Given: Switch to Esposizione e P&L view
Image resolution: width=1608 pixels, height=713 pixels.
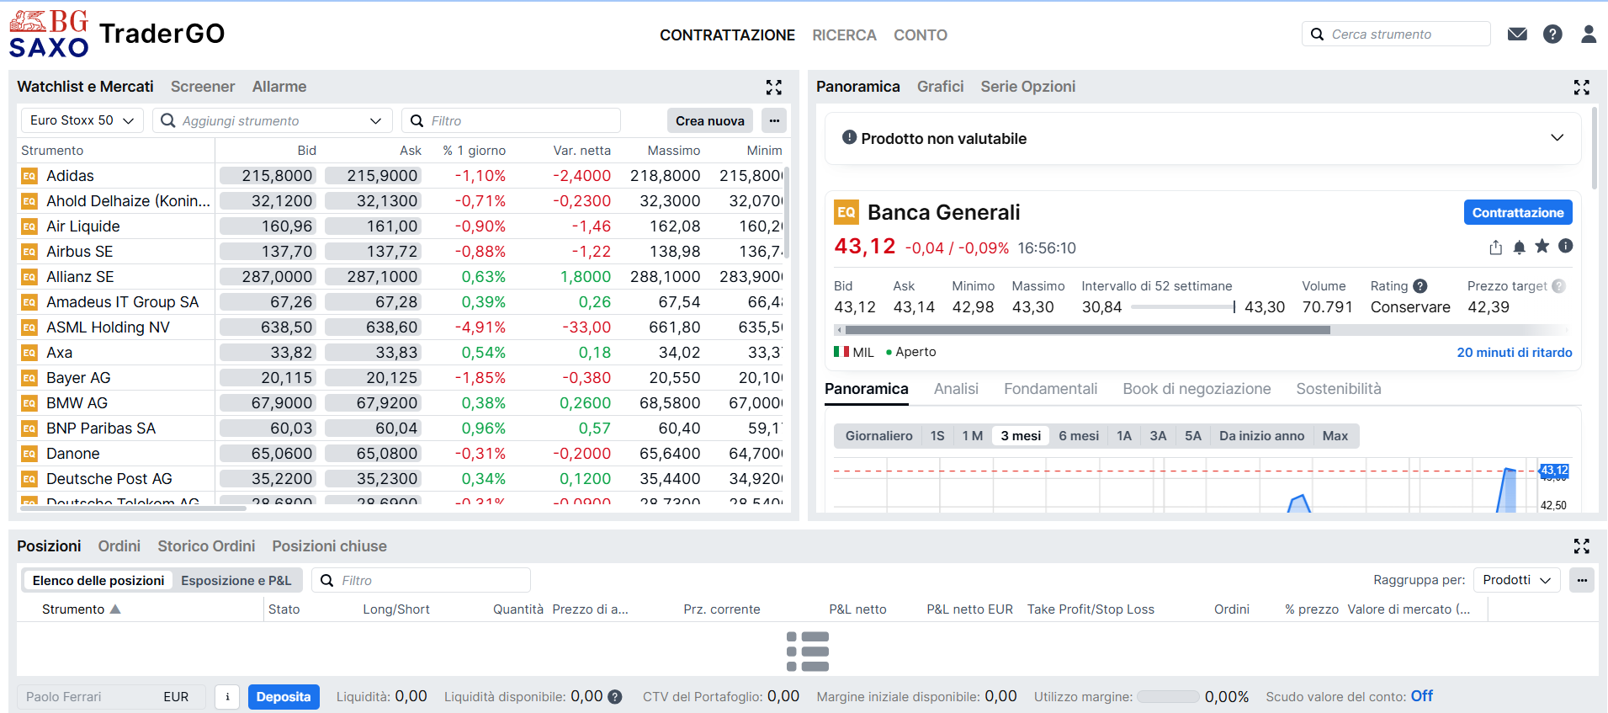Looking at the screenshot, I should click(x=236, y=581).
